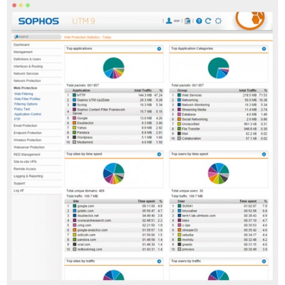Screen dimensions: 285x285
Task: Select the Networking group row
Action: pyautogui.click(x=219, y=100)
